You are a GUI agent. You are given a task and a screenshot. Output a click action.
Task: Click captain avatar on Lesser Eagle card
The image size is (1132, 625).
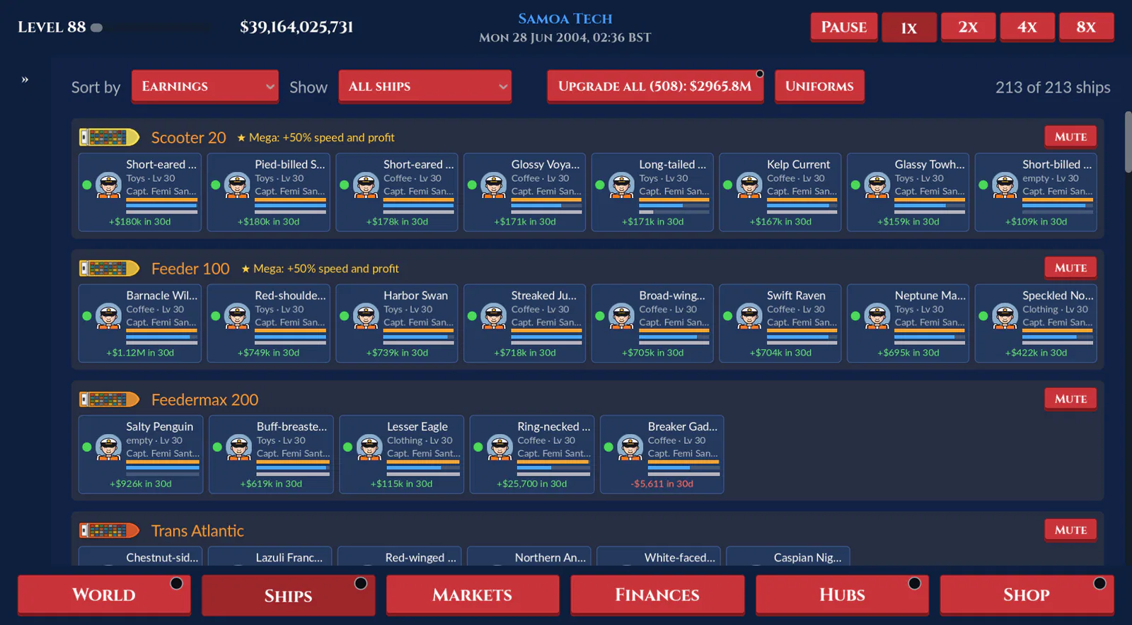(369, 448)
